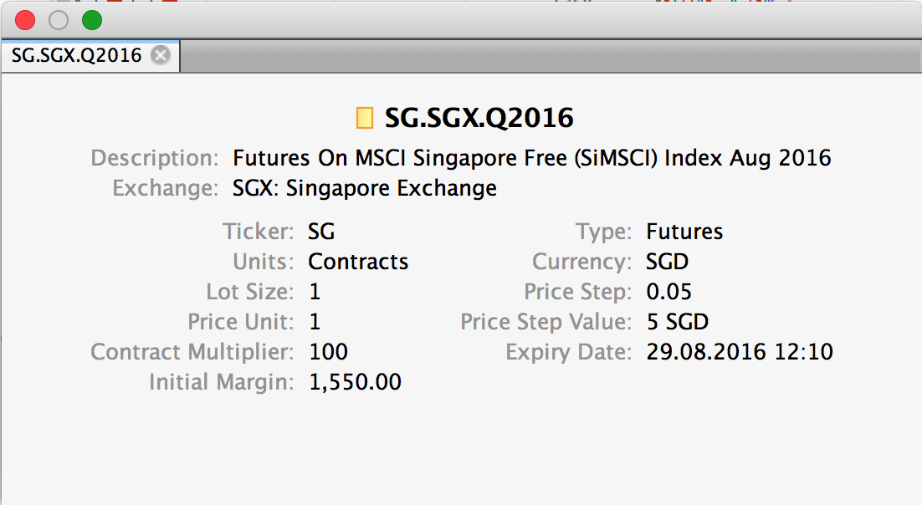Click the Contract Multiplier value 100
The height and width of the screenshot is (505, 922).
(x=328, y=352)
